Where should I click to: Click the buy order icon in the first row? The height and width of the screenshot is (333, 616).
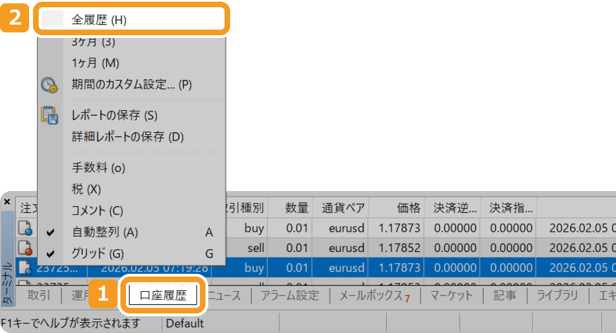[x=25, y=228]
